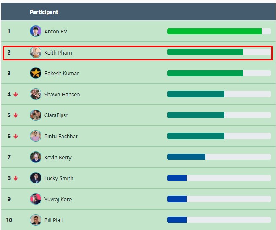This screenshot has height=230, width=276.
Task: Click Kevin Berry's blue progress bar
Action: click(x=186, y=157)
